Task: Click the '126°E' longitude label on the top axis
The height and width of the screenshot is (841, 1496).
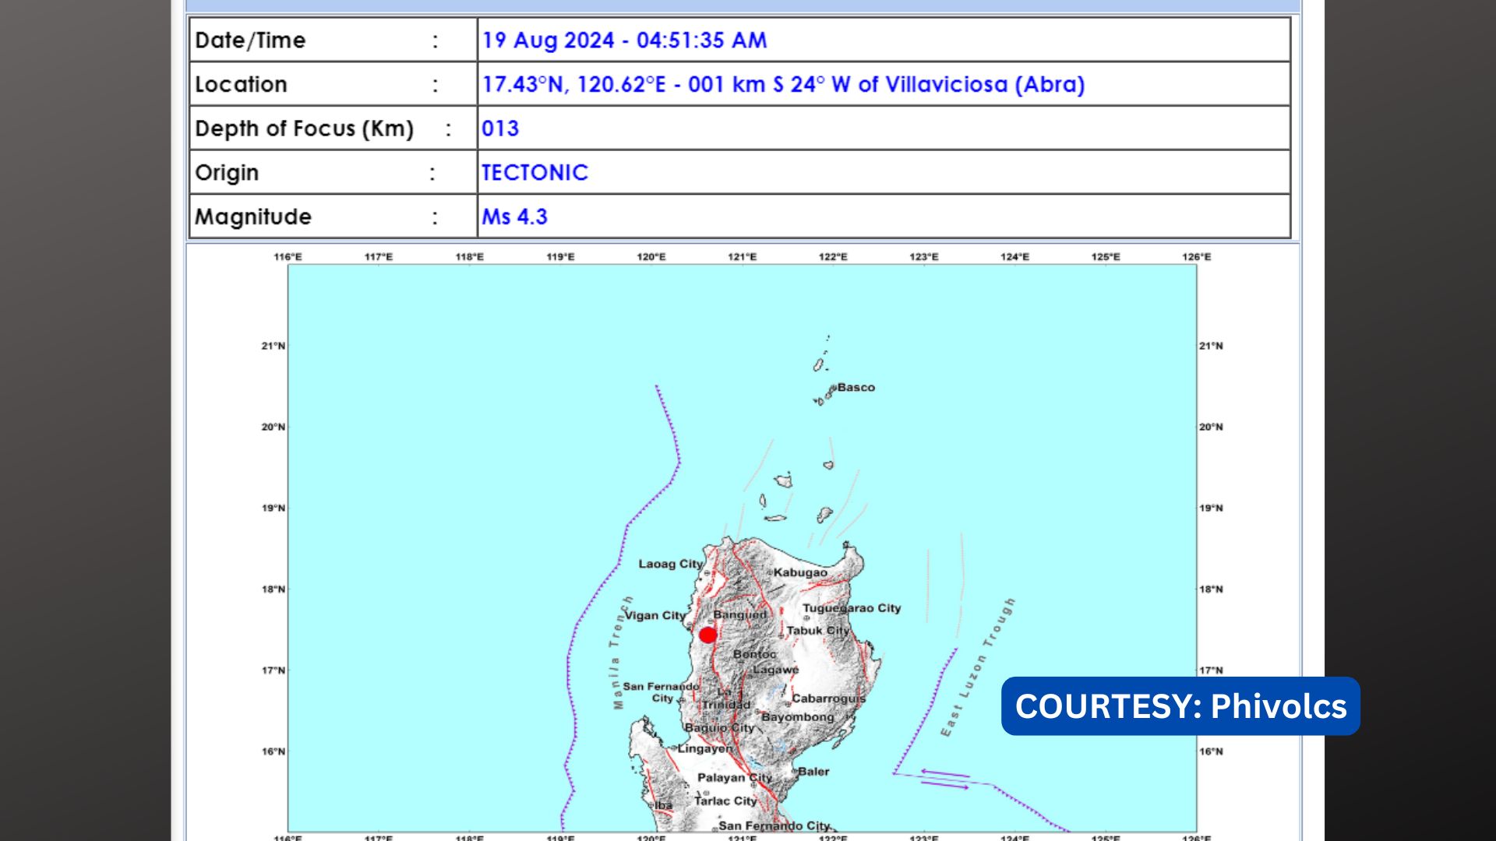Action: pos(1197,257)
